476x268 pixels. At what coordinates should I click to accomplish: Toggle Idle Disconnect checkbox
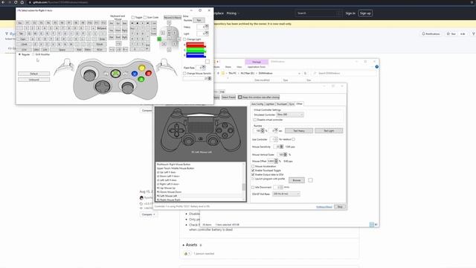[x=253, y=187]
